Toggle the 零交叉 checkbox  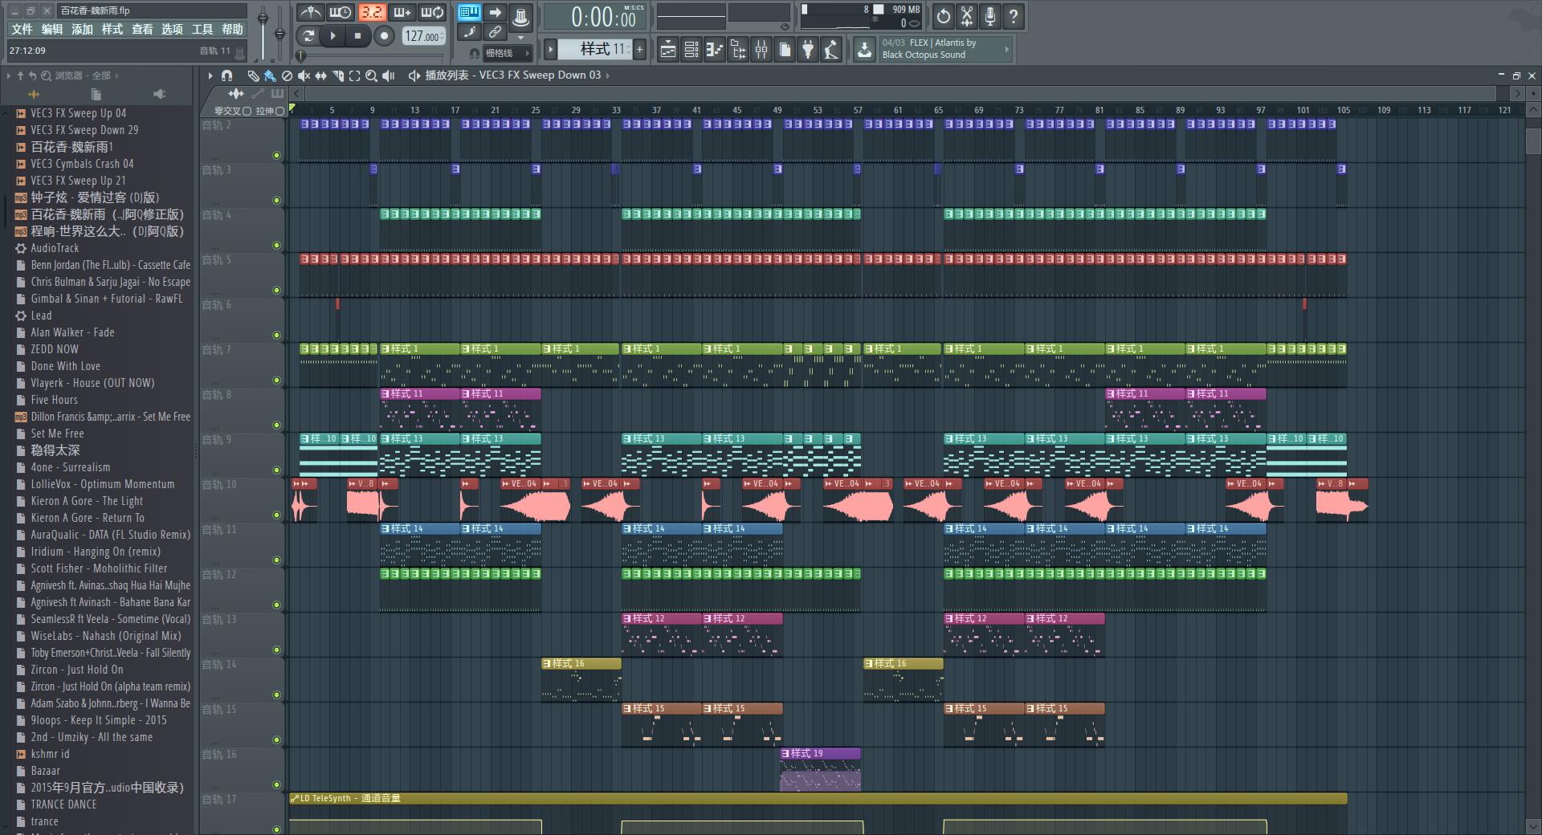click(247, 111)
